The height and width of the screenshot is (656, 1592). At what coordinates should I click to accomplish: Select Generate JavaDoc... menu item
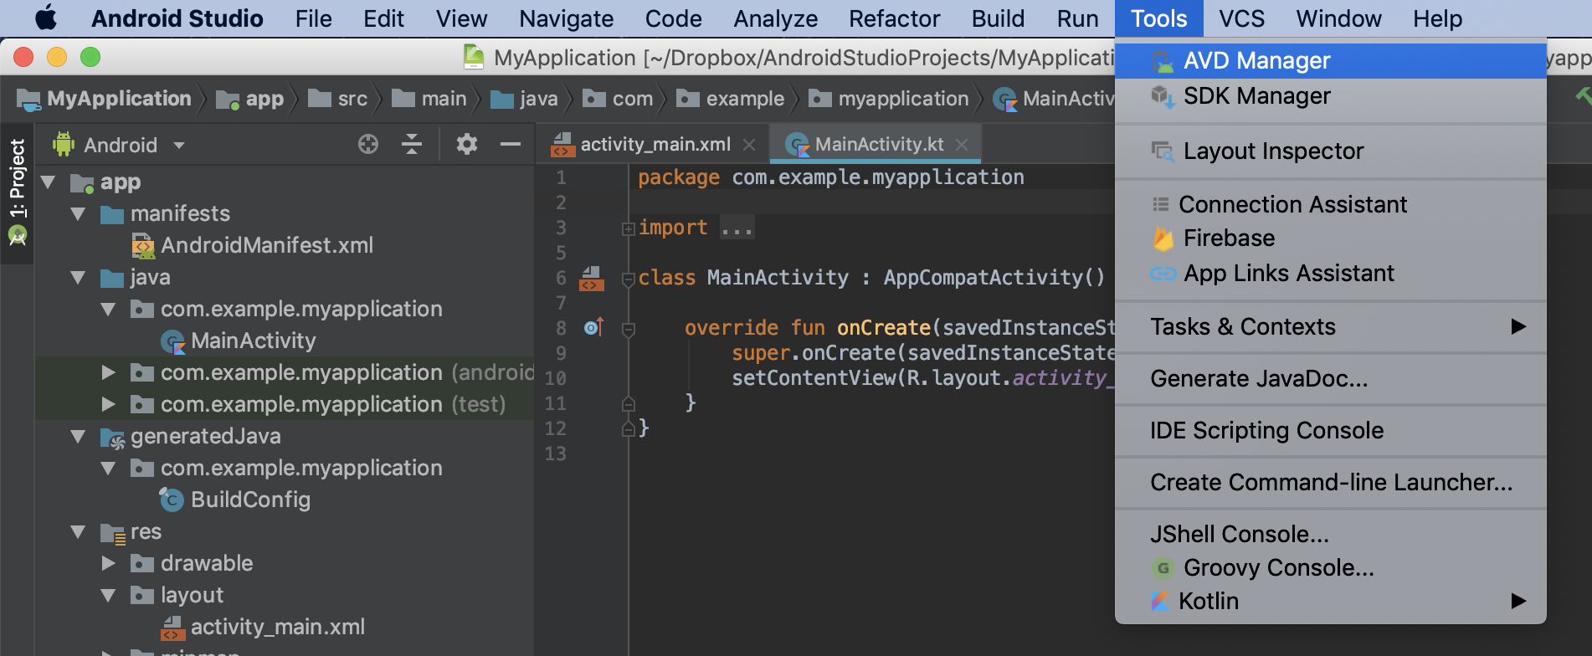click(x=1330, y=378)
